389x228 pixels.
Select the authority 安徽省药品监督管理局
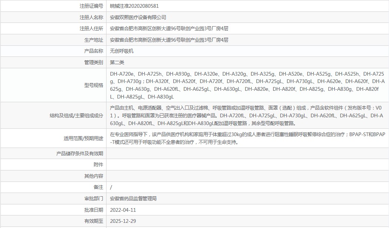point(133,198)
